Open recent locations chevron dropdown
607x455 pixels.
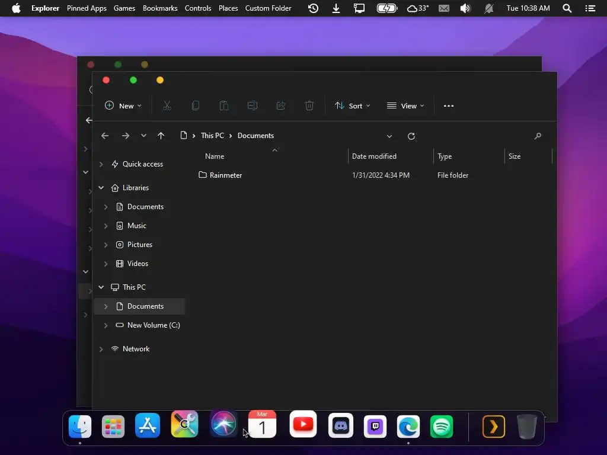pos(143,136)
